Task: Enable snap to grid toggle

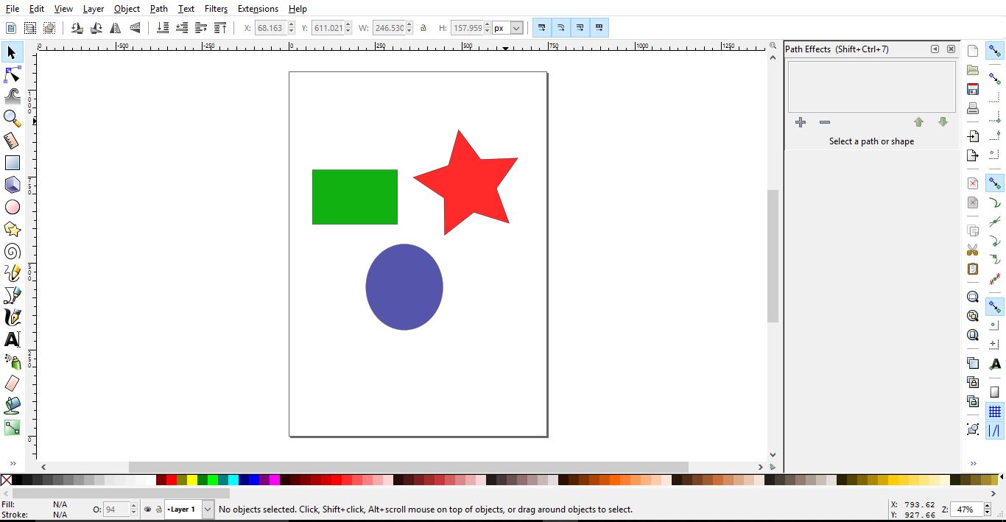Action: 996,412
